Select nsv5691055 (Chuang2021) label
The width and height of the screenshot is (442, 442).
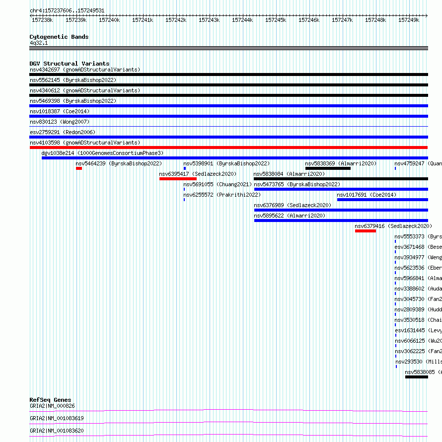218,184
